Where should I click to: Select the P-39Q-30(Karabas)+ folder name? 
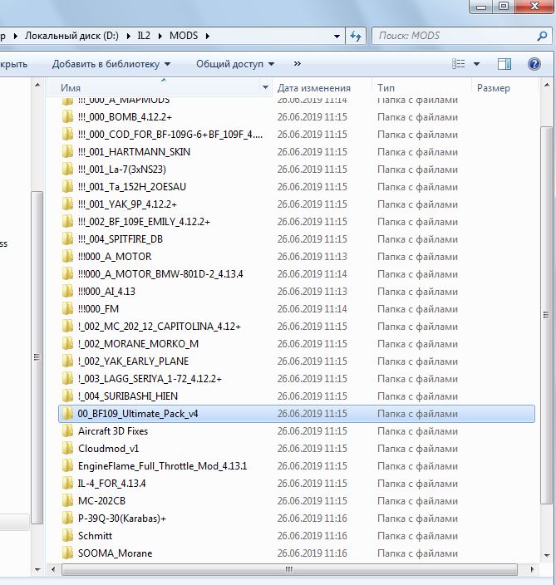click(122, 519)
